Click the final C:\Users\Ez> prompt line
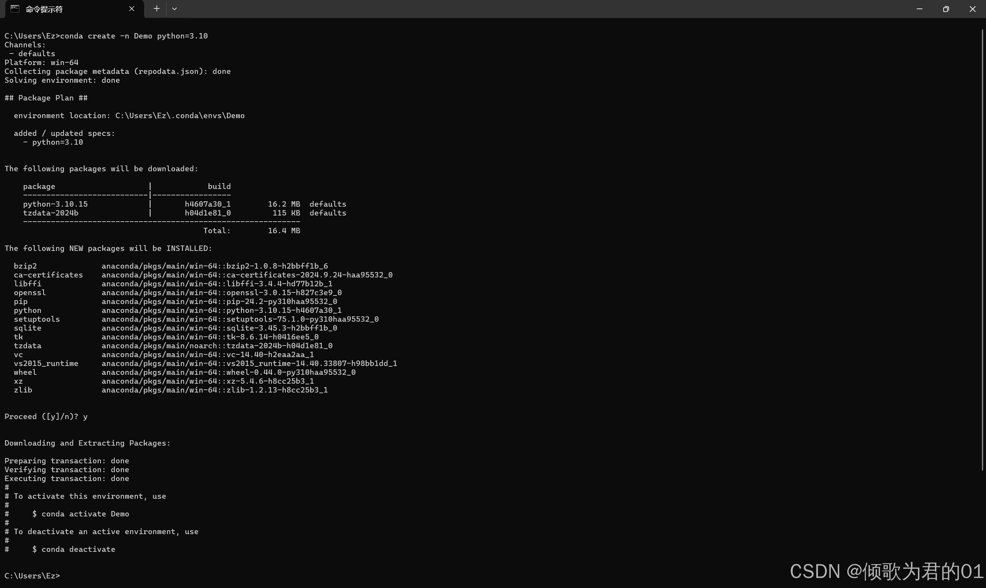The height and width of the screenshot is (588, 986). (32, 576)
